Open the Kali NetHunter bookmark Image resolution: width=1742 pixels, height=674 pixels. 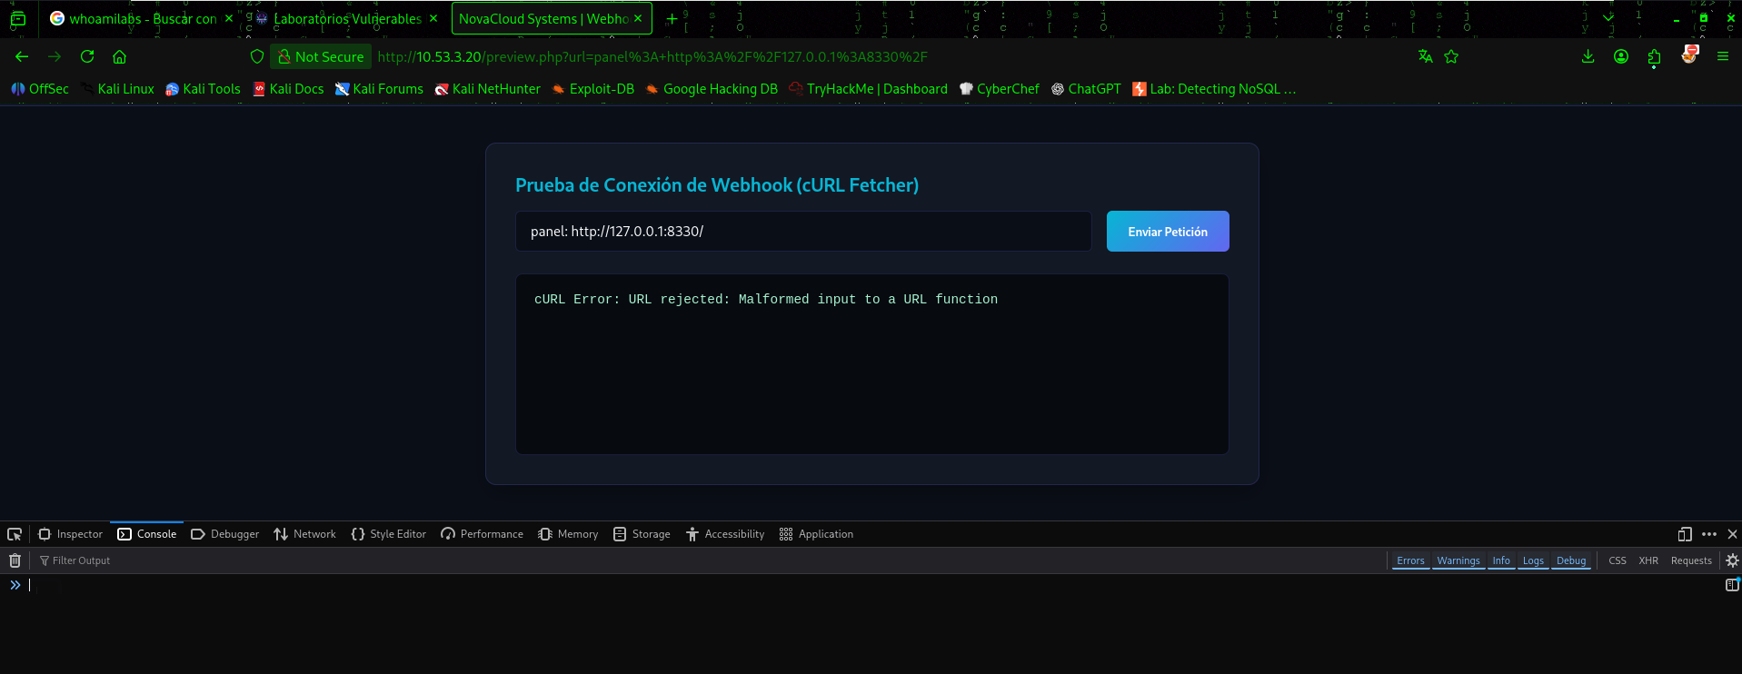(x=487, y=89)
